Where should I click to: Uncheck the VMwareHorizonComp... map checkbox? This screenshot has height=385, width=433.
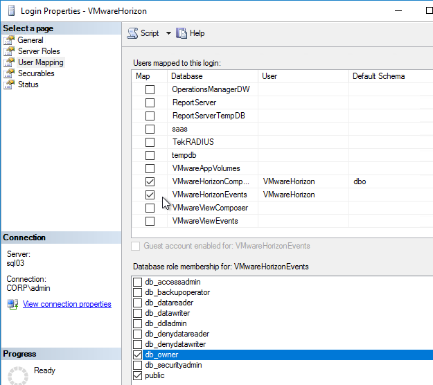click(x=150, y=181)
